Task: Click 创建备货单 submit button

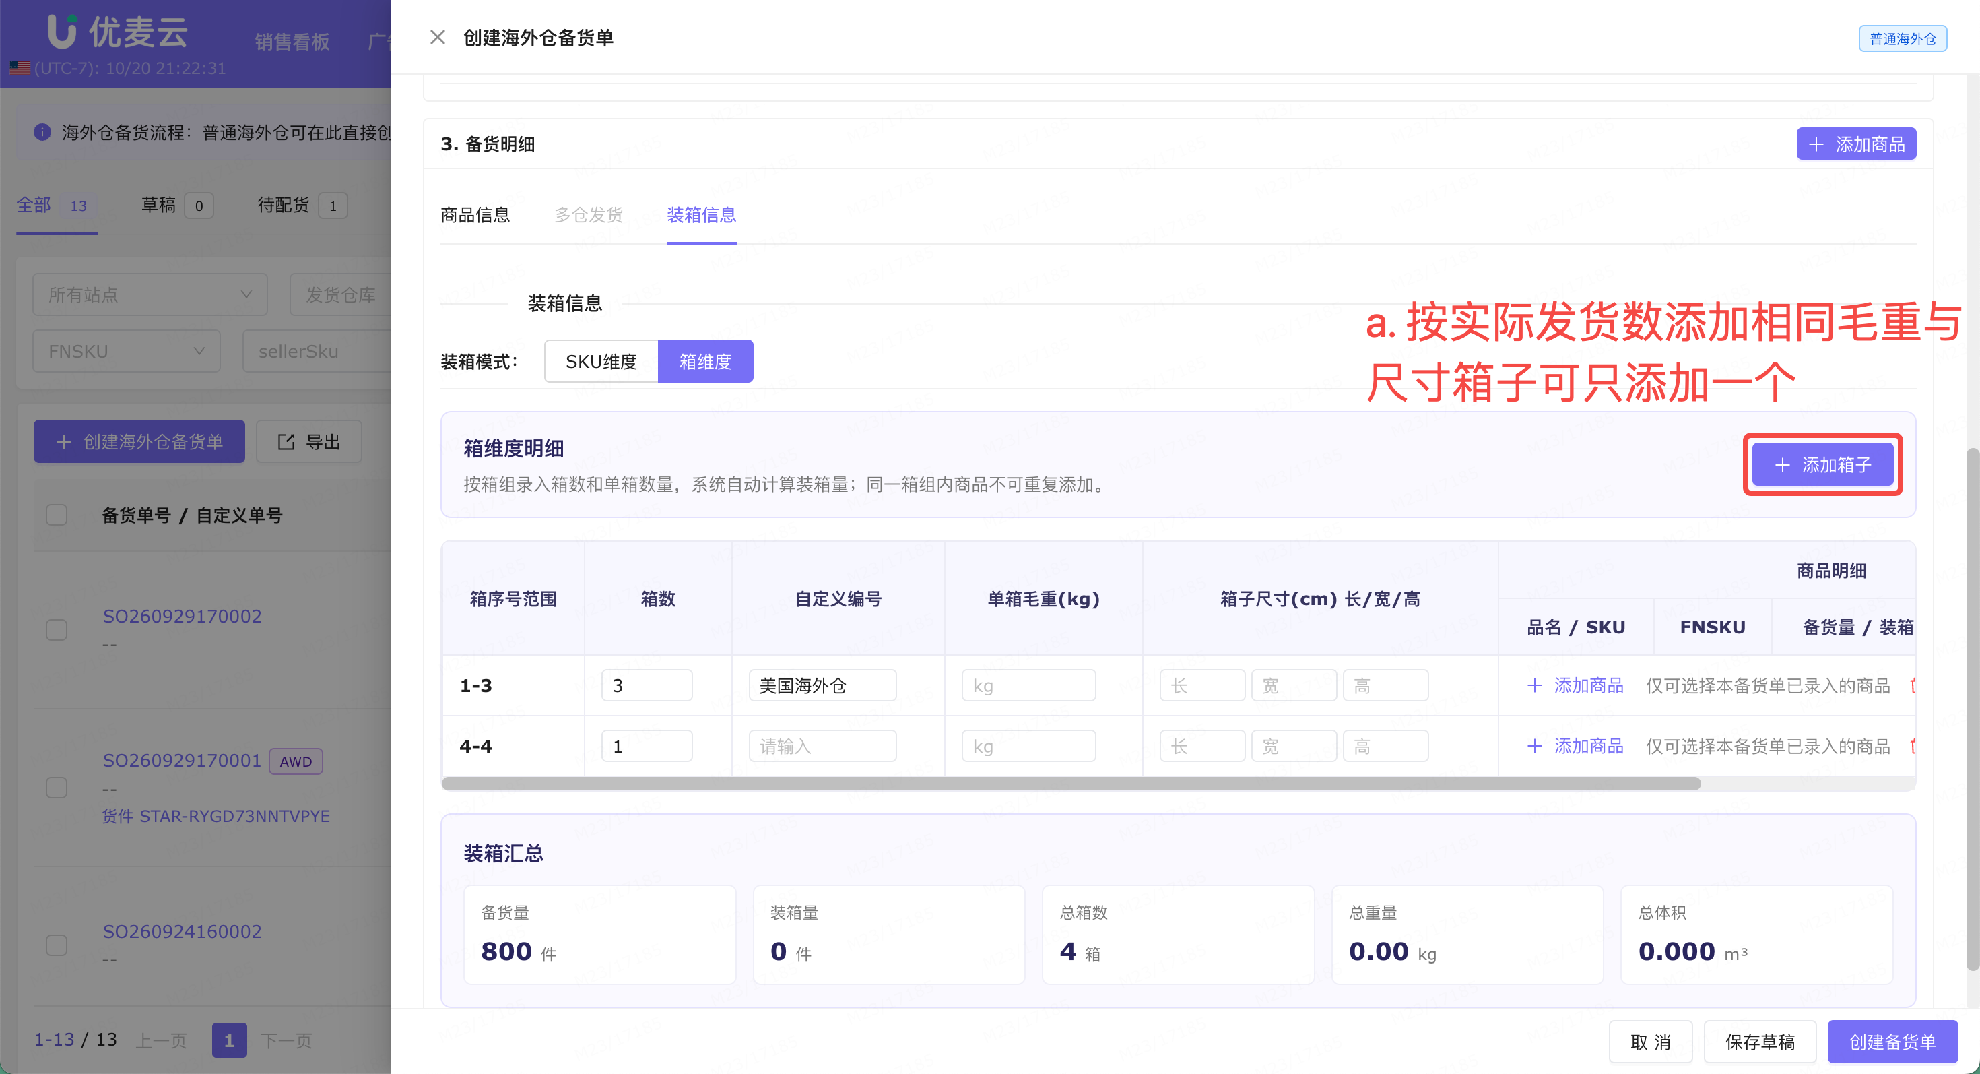Action: click(1892, 1042)
